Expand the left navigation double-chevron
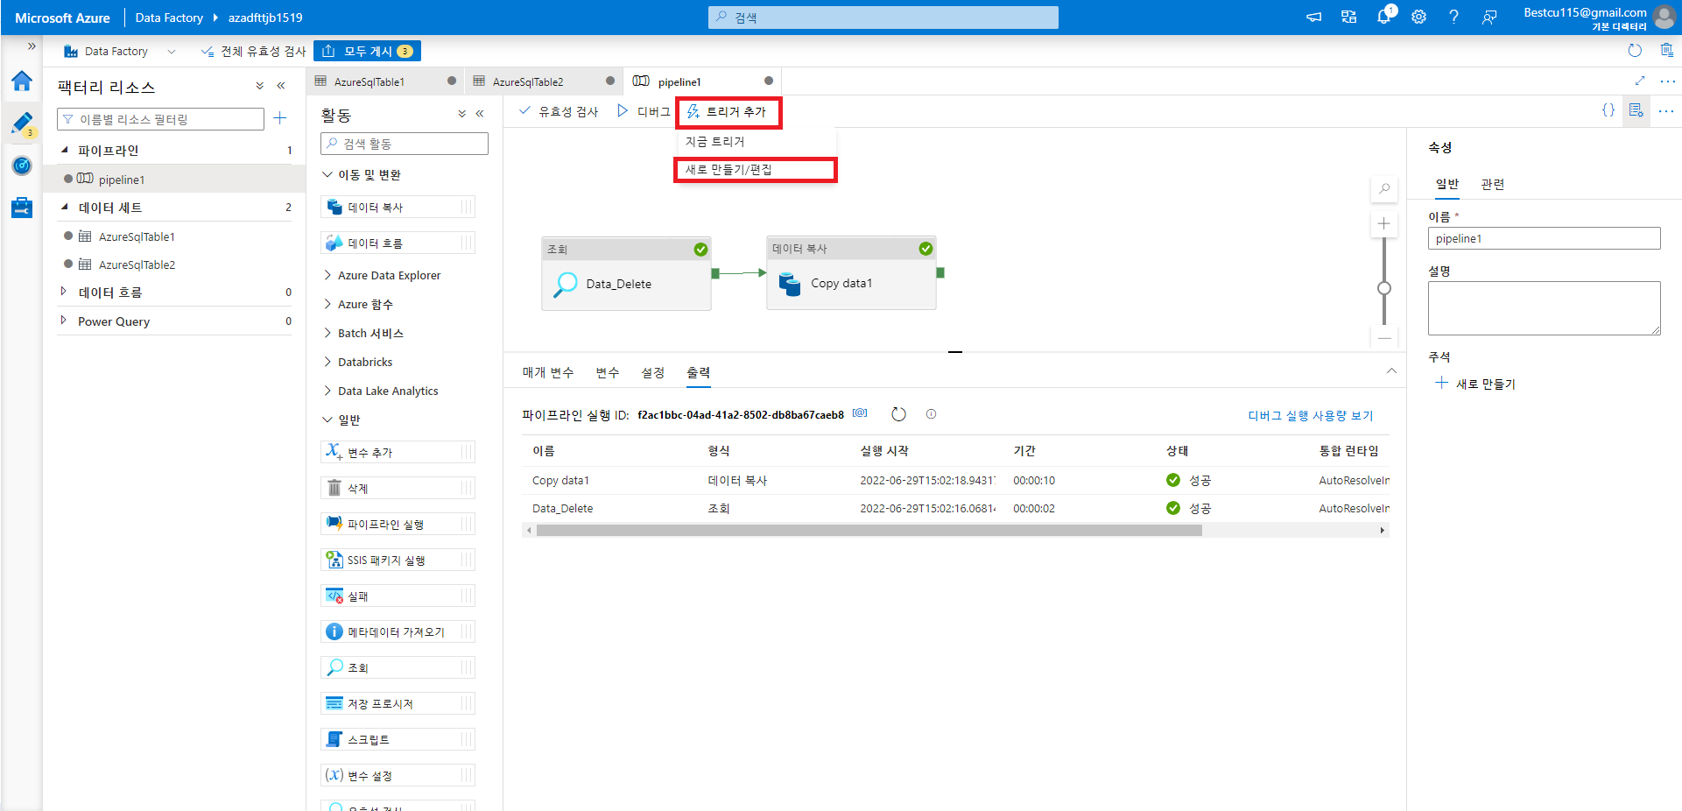The width and height of the screenshot is (1682, 811). click(x=32, y=46)
